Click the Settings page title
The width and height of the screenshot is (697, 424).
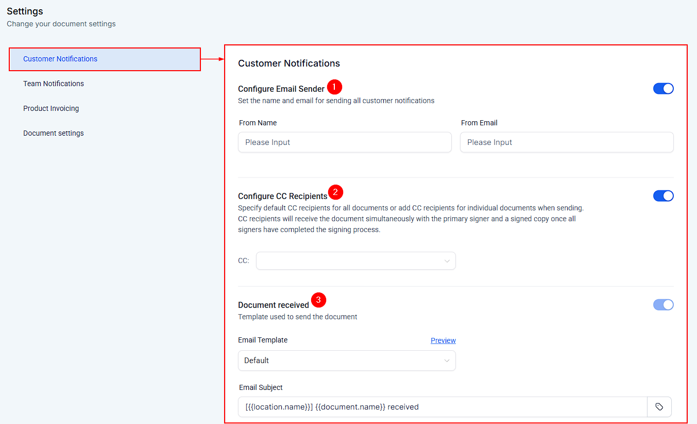(25, 11)
